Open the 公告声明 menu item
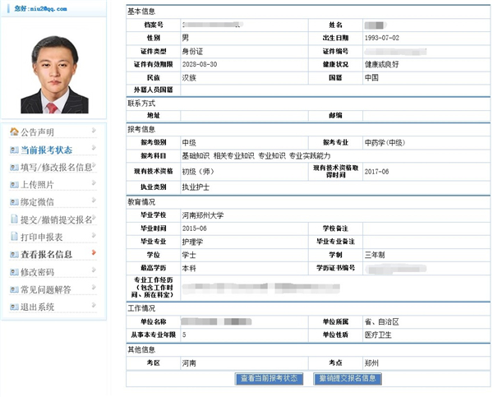This screenshot has height=397, width=493. coord(38,132)
